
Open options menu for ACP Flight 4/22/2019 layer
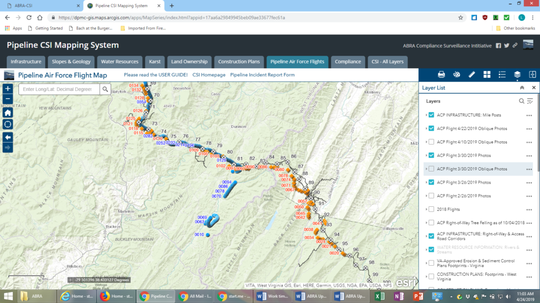tap(529, 128)
